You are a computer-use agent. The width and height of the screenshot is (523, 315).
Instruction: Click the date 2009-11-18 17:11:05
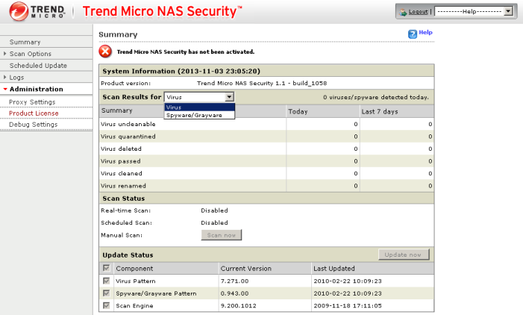tap(348, 305)
